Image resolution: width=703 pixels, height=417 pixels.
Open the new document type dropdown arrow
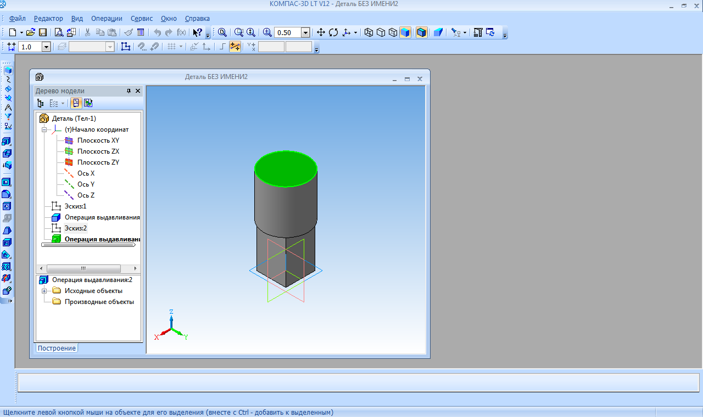coord(21,32)
